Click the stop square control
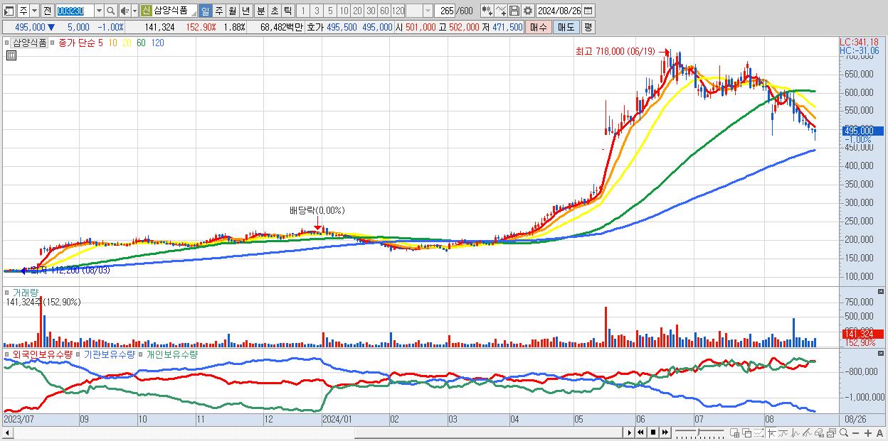 (x=653, y=432)
